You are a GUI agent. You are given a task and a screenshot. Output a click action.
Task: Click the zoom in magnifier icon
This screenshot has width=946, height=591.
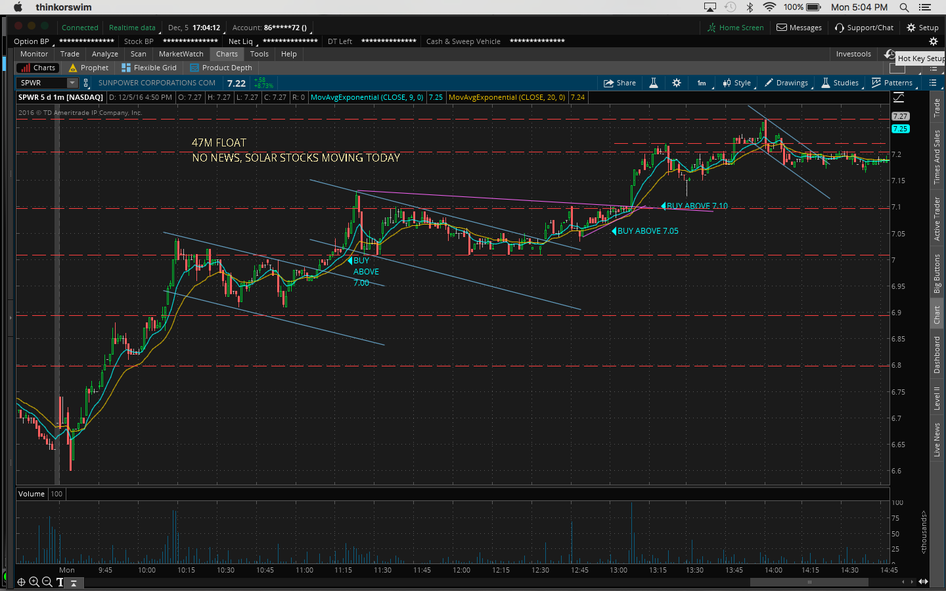(x=34, y=582)
